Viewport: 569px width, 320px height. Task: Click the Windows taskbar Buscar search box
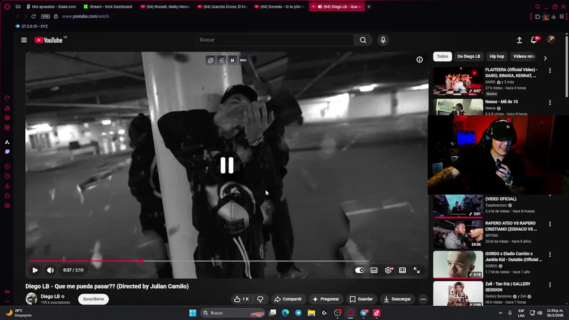click(x=233, y=313)
